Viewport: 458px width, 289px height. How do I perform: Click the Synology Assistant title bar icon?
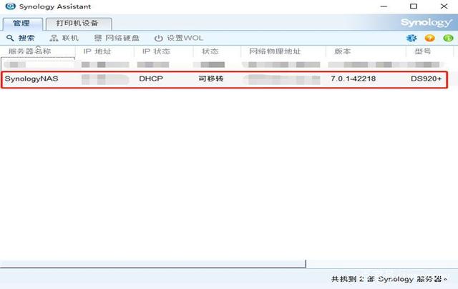coord(10,6)
